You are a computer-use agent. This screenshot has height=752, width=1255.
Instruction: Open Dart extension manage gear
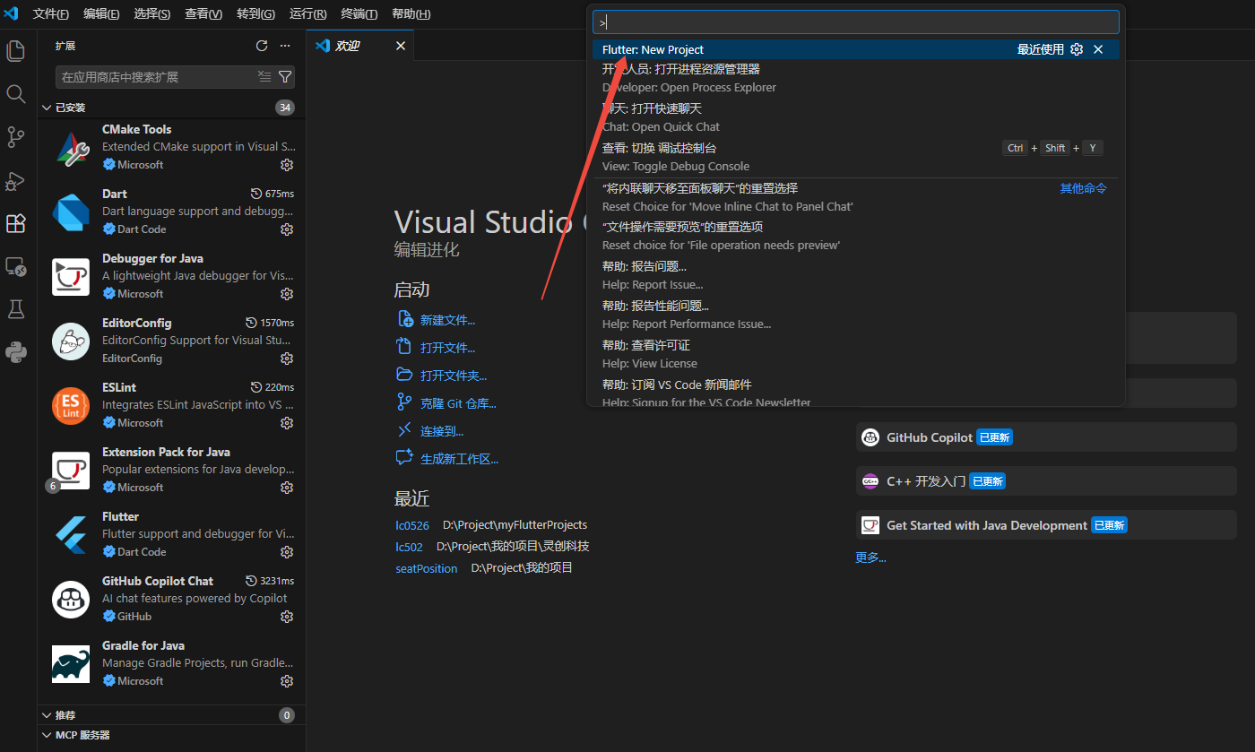tap(287, 229)
